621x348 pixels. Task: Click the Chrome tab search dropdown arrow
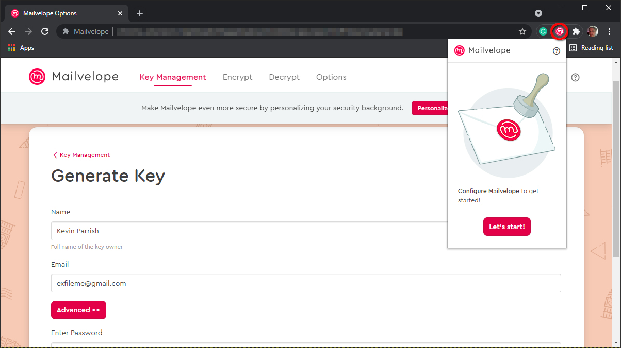click(538, 13)
